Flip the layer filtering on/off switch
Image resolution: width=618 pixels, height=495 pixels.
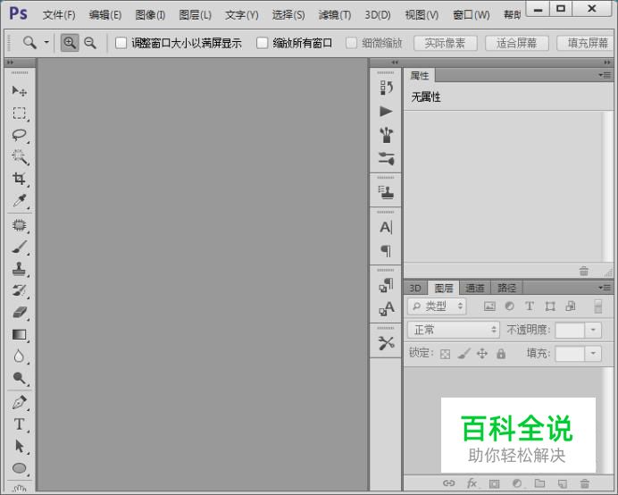pos(597,306)
